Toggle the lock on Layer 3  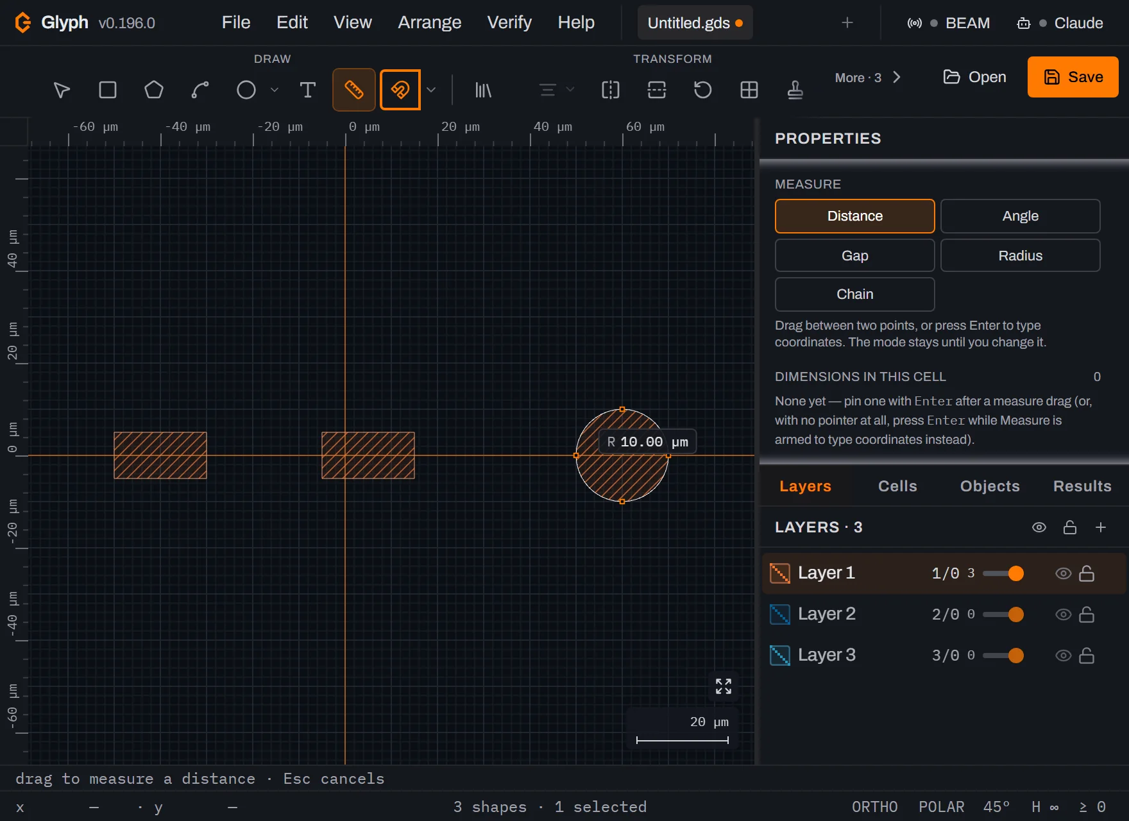tap(1087, 656)
